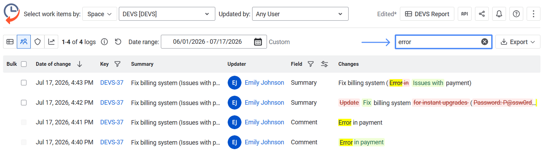Click EJ avatar in the 4:43 PM row
This screenshot has width=547, height=156.
pyautogui.click(x=234, y=83)
